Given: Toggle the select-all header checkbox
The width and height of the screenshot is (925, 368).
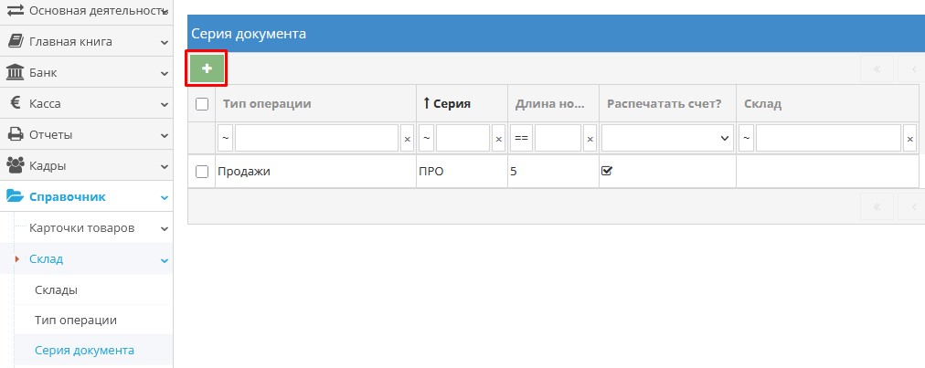Looking at the screenshot, I should click(202, 104).
